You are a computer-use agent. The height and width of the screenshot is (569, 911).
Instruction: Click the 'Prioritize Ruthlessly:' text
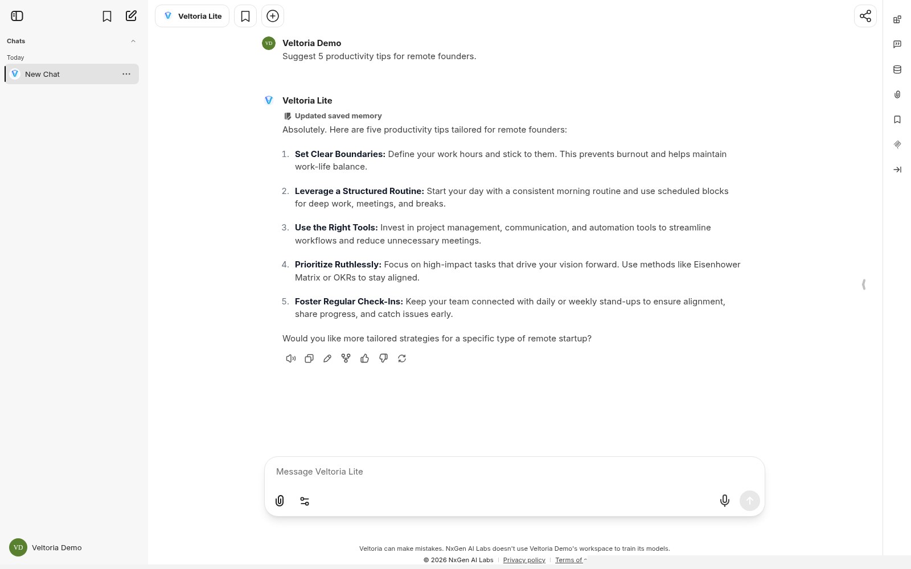click(338, 265)
